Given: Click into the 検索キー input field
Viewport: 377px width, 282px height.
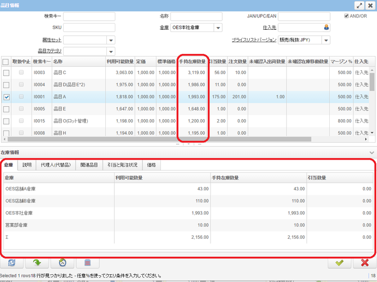Looking at the screenshot, I should [x=89, y=16].
